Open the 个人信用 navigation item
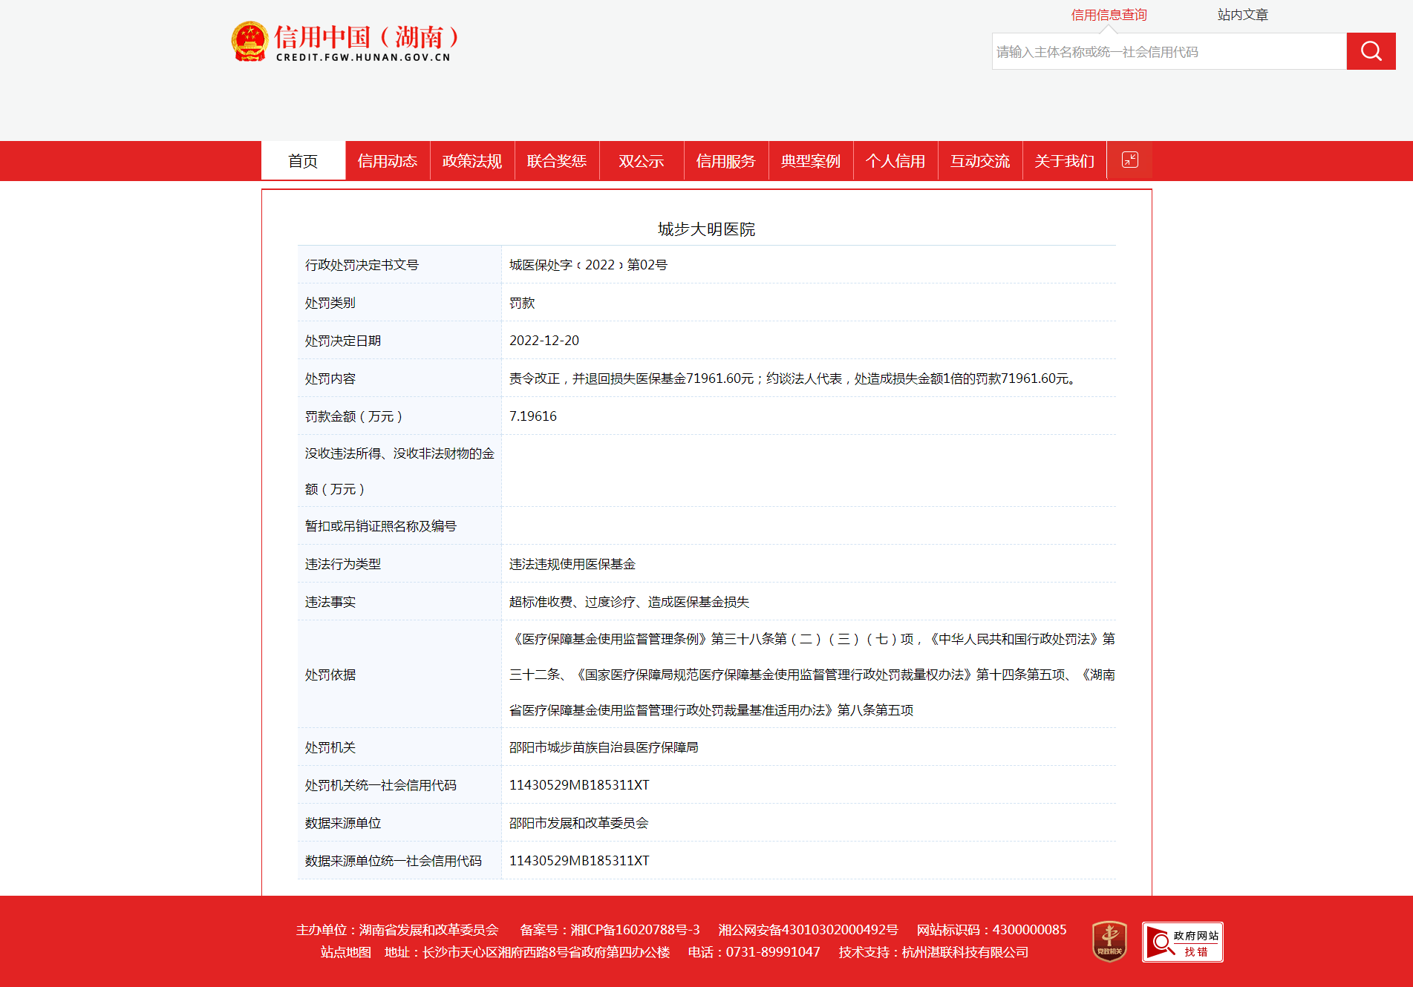Viewport: 1413px width, 987px height. [895, 161]
